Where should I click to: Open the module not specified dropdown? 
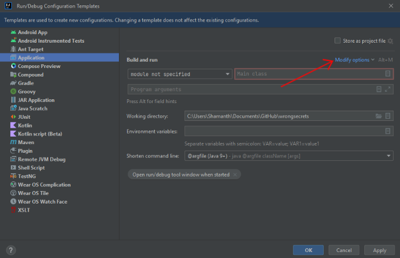click(179, 74)
